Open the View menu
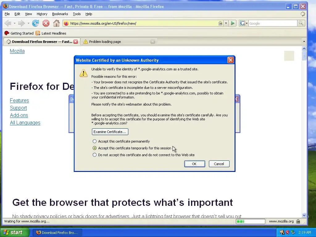This screenshot has height=237, width=316. tap(28, 14)
